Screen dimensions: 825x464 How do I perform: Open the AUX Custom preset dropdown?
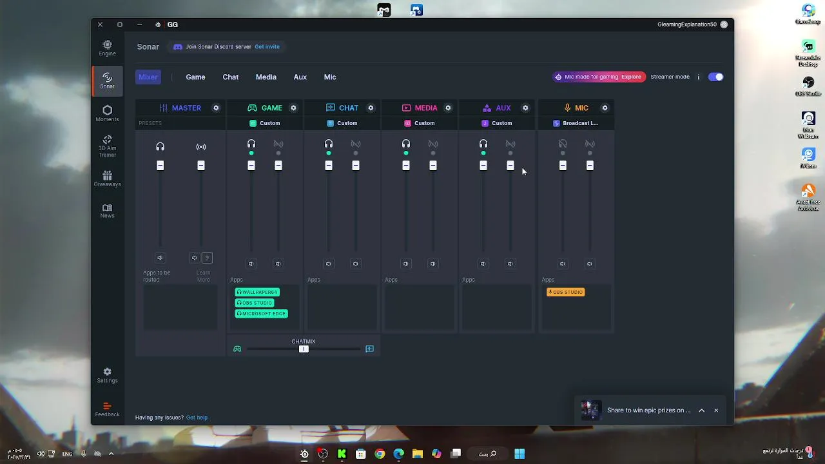[x=497, y=123]
